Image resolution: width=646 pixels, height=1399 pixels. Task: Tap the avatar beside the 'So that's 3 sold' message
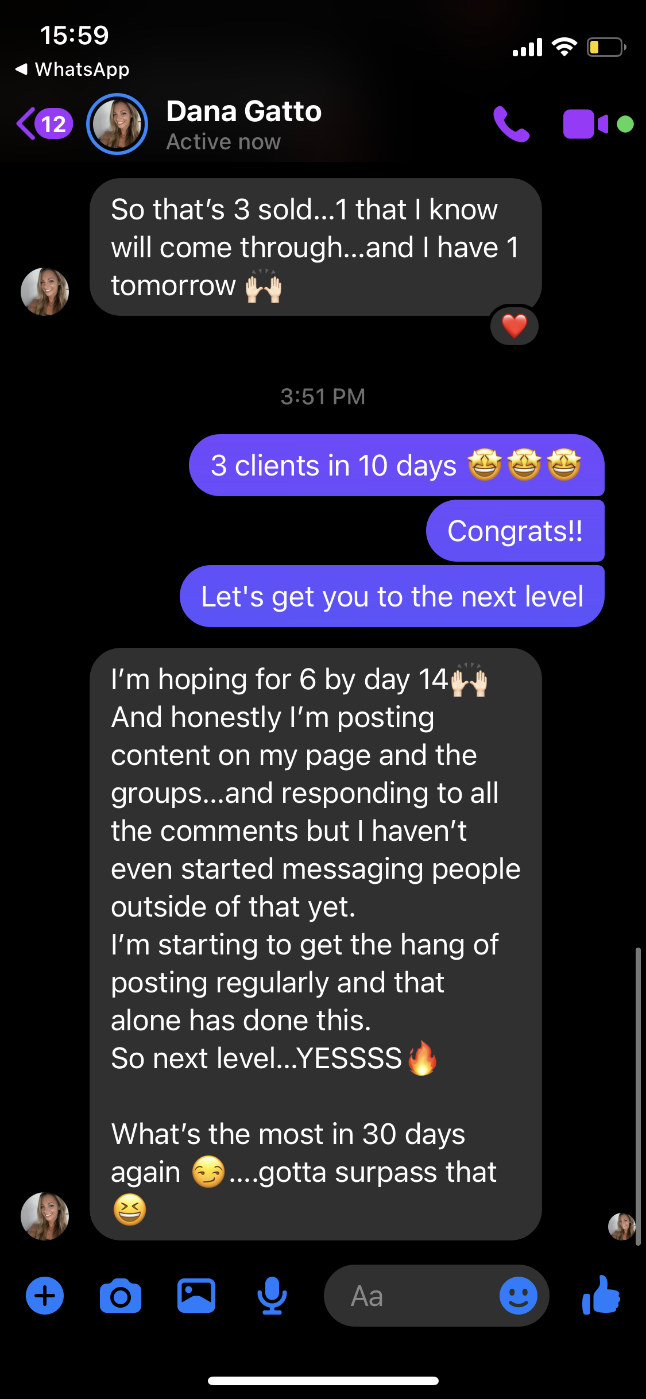[x=45, y=292]
